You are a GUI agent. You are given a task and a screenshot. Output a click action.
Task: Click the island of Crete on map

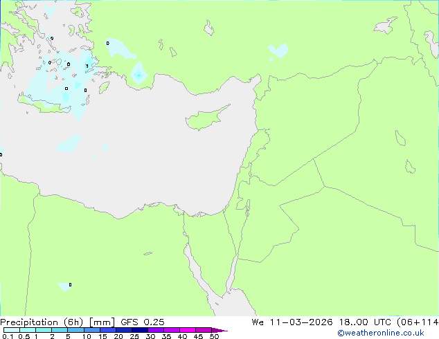45,104
